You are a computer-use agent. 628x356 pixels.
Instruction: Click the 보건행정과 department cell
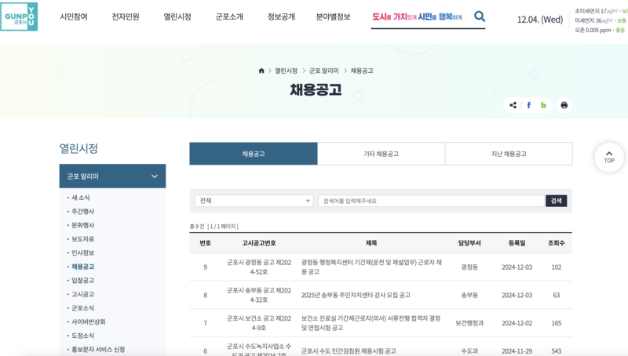point(469,323)
